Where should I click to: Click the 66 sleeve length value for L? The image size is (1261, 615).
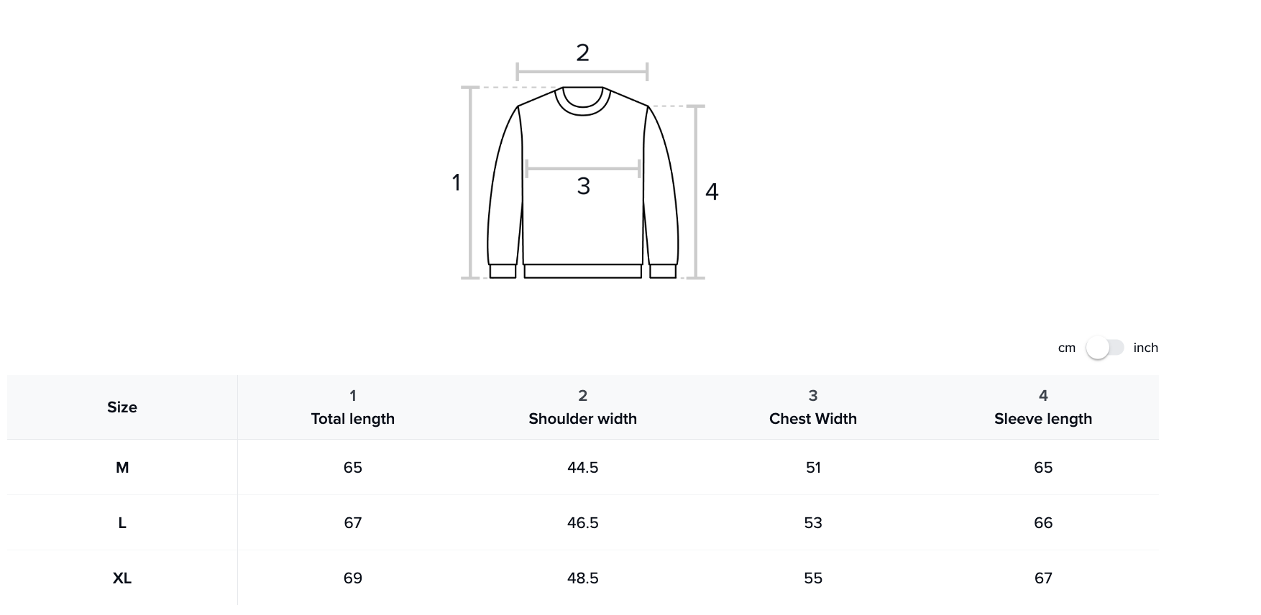pos(1042,523)
